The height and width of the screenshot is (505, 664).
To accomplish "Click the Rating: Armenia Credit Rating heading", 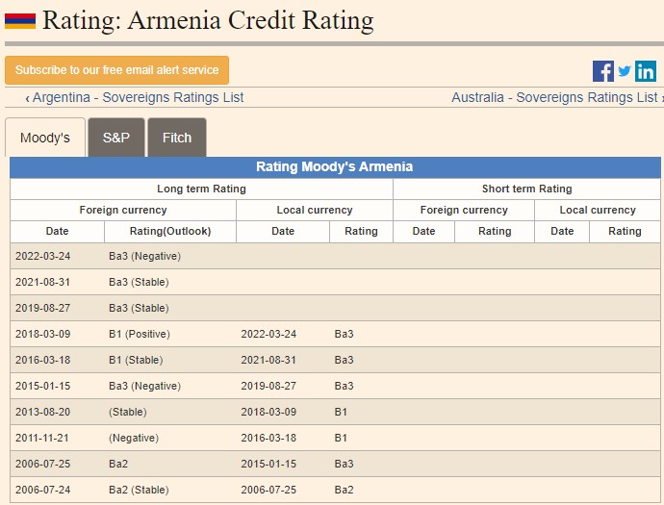I will (208, 20).
